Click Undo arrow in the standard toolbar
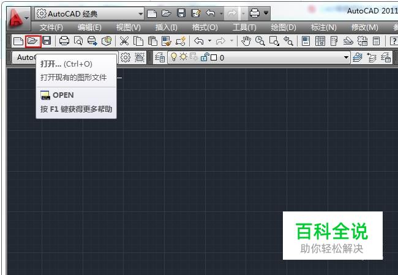The width and height of the screenshot is (398, 275). point(199,41)
